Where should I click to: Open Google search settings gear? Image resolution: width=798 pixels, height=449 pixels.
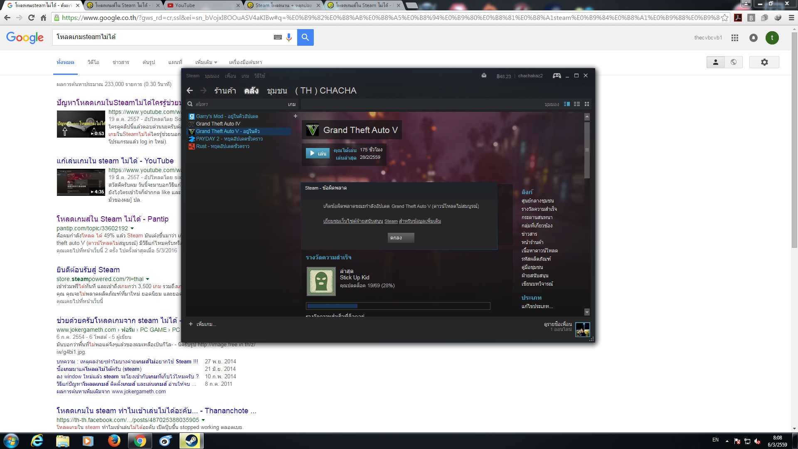point(764,62)
